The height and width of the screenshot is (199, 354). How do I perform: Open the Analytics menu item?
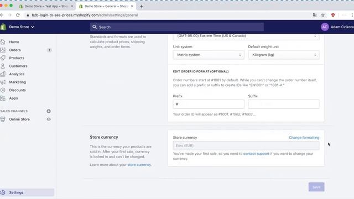17,74
